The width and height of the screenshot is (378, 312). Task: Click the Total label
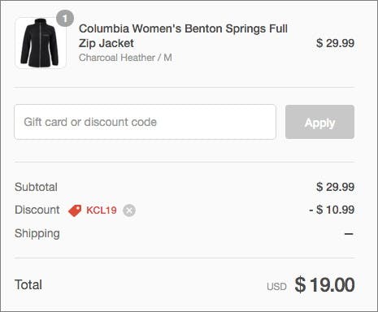(28, 284)
